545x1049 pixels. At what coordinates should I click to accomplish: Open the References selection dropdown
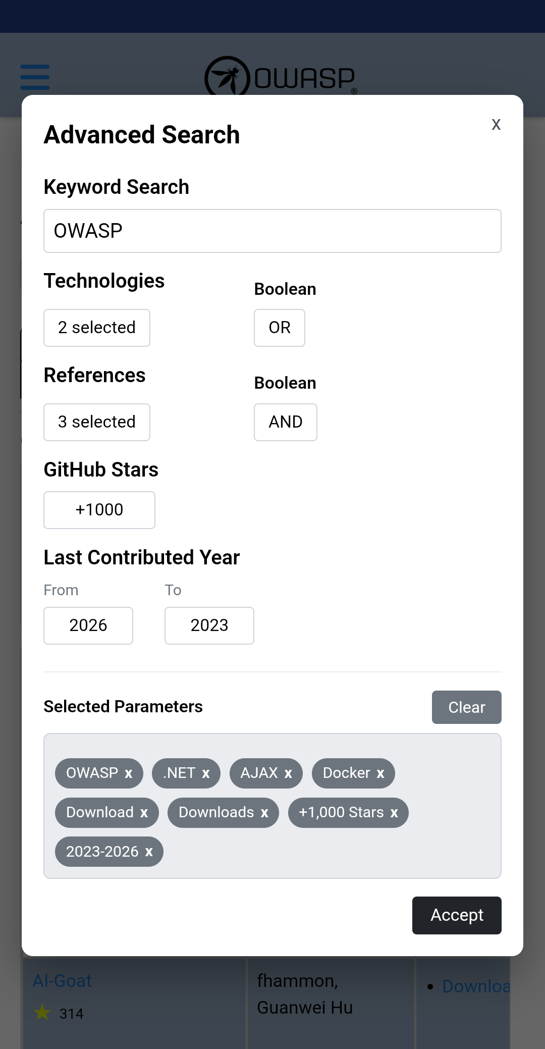[x=96, y=422]
